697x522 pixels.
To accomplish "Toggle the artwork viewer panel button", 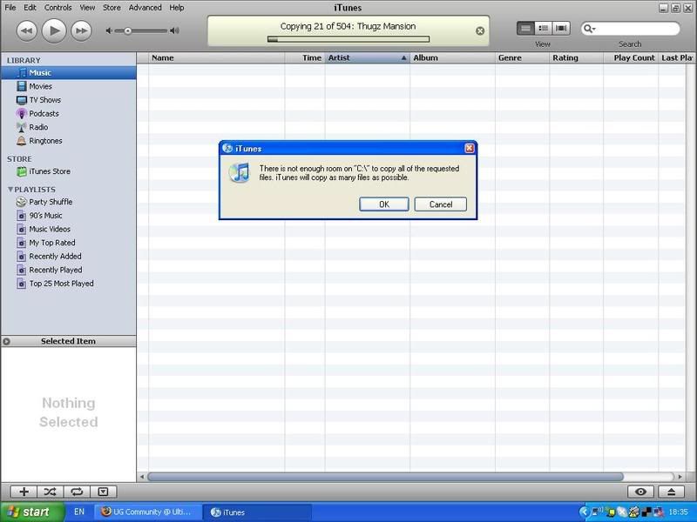I will point(103,492).
